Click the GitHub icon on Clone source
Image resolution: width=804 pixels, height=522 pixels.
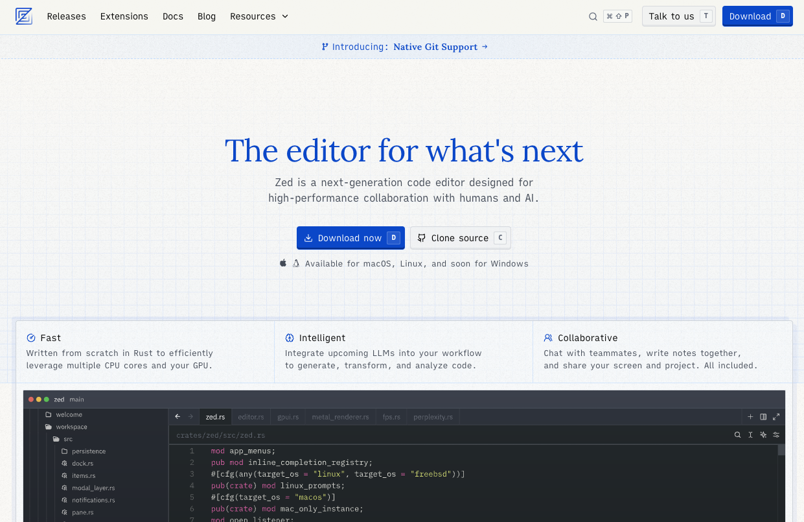(x=422, y=238)
